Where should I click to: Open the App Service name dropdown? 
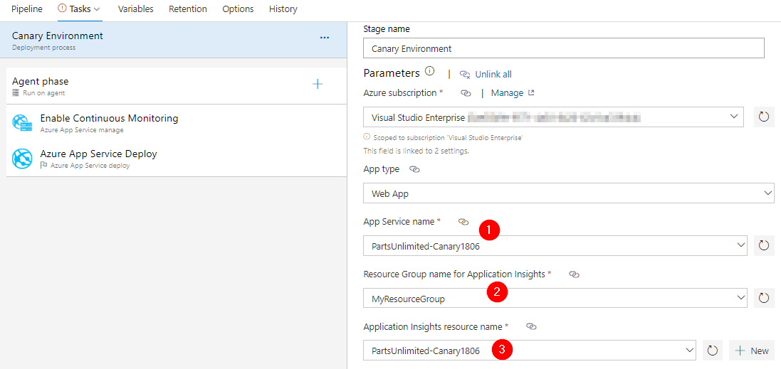555,246
